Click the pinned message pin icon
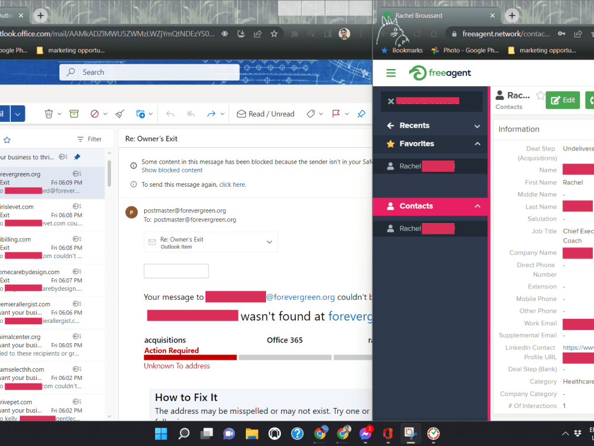The width and height of the screenshot is (594, 446). coord(77,157)
